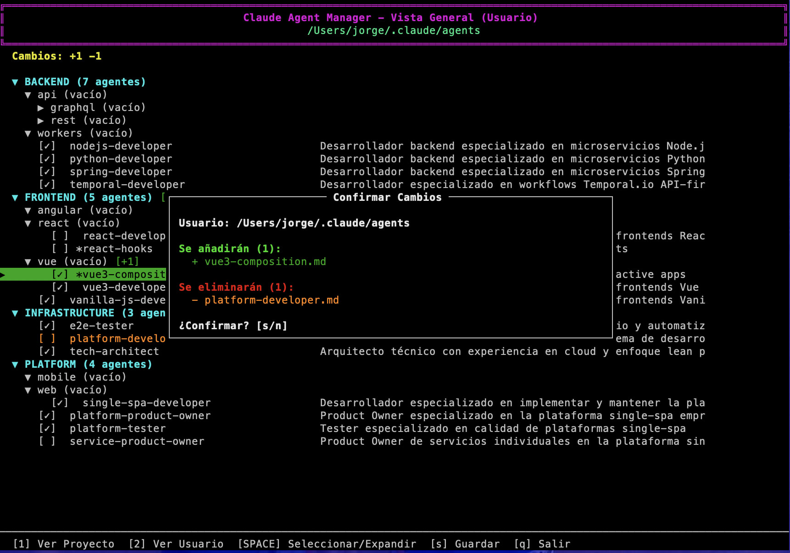Collapse the BACKEND agents group
This screenshot has height=553, width=790.
click(15, 82)
